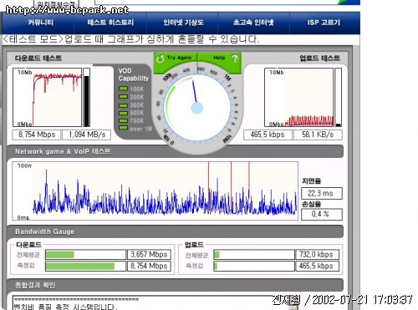
Task: Open the 테스트 히스토리 menu
Action: click(x=110, y=23)
